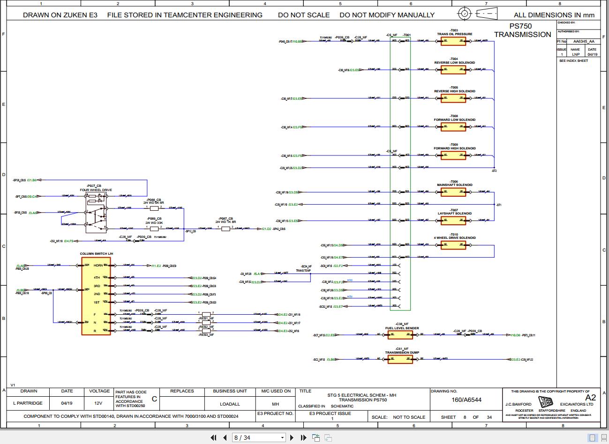Click the LOADALL business unit cell
Viewport: 609px width, 444px height.
230,404
